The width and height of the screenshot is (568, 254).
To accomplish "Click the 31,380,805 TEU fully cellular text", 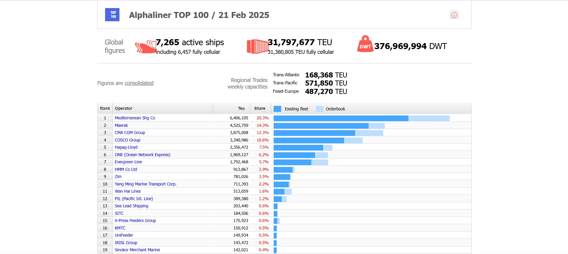I will coord(301,52).
